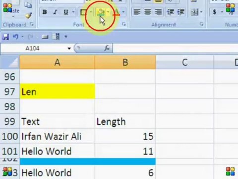The height and width of the screenshot is (179, 238).
Task: Save the workbook from Quick Access Toolbar
Action: 6,37
